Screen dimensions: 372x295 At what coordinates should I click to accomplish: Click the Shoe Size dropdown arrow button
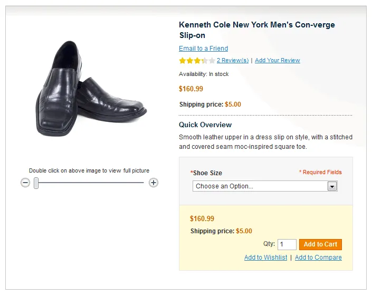click(x=332, y=186)
